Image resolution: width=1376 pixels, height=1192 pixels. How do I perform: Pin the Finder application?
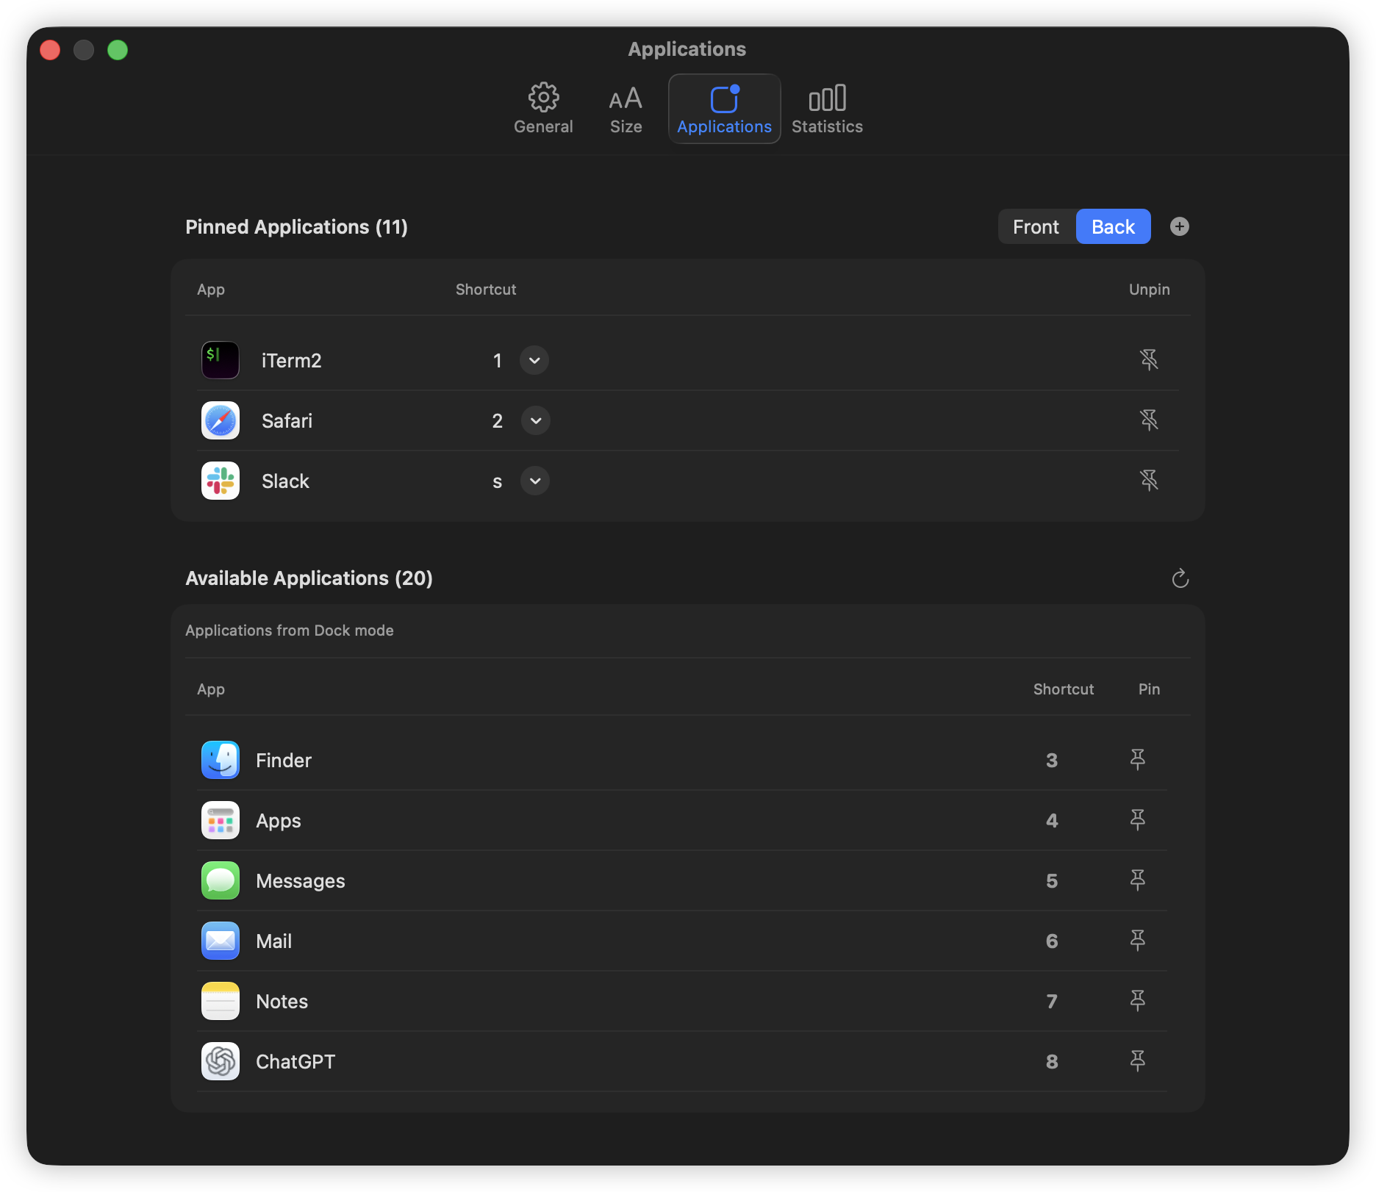point(1137,760)
